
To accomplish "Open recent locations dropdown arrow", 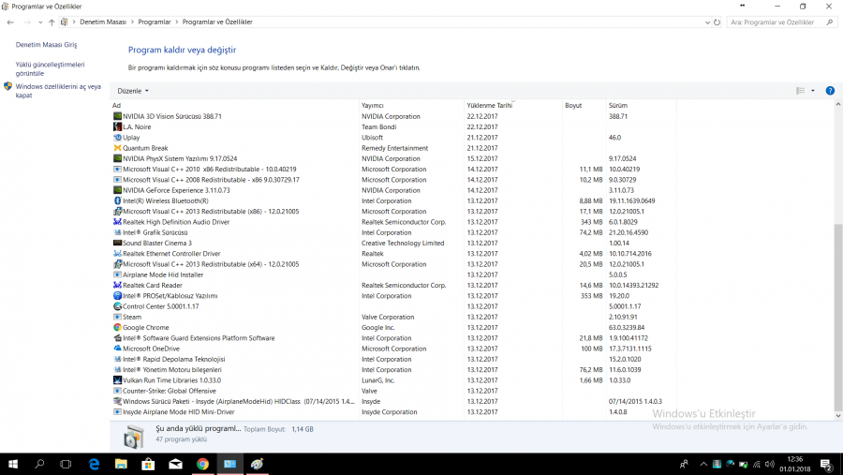I will 40,22.
